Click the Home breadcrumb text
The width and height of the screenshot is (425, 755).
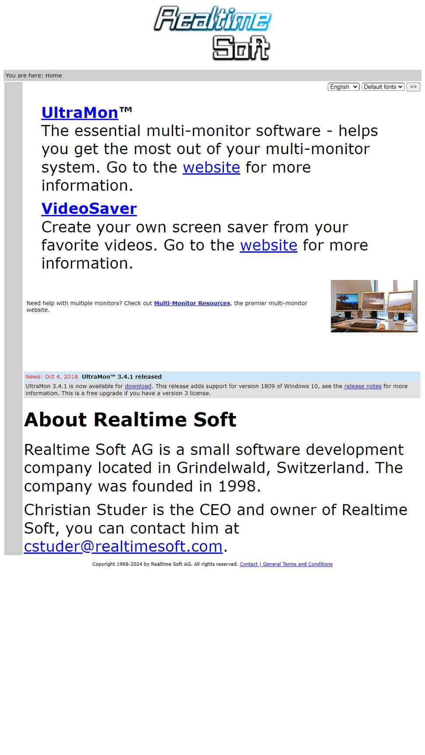(x=53, y=76)
